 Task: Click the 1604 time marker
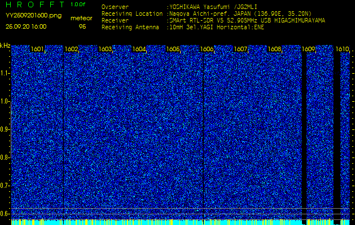[139, 49]
